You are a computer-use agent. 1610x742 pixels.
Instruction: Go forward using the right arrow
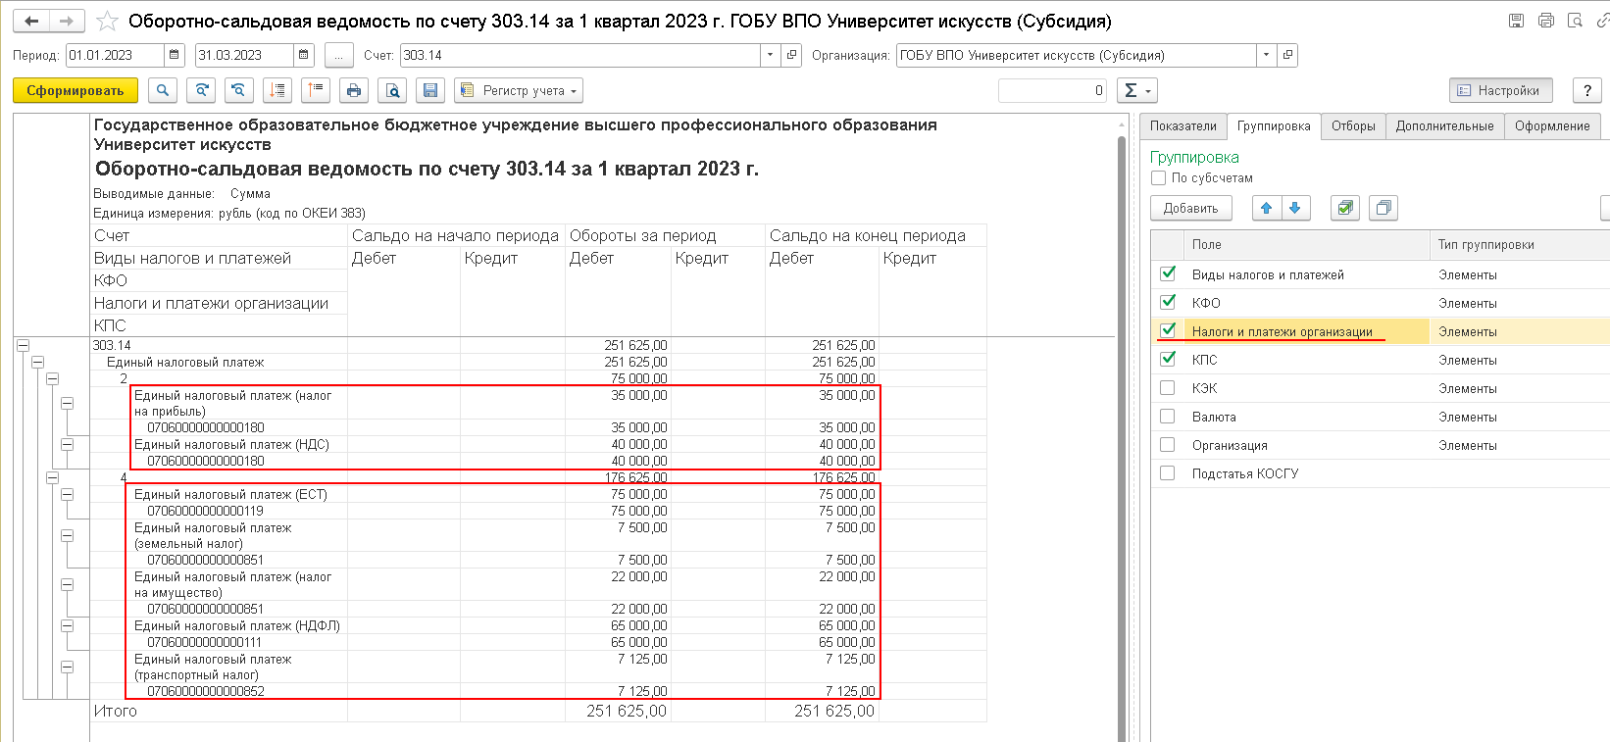pyautogui.click(x=67, y=21)
